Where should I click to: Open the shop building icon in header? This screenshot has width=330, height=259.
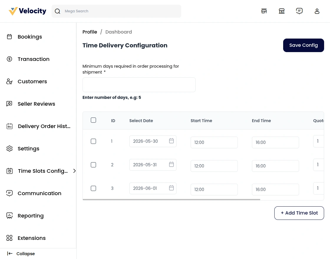click(x=282, y=11)
